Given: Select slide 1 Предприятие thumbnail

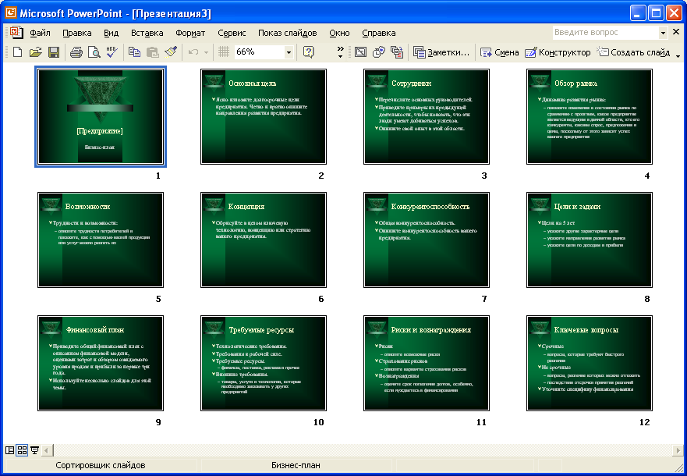Looking at the screenshot, I should (101, 116).
